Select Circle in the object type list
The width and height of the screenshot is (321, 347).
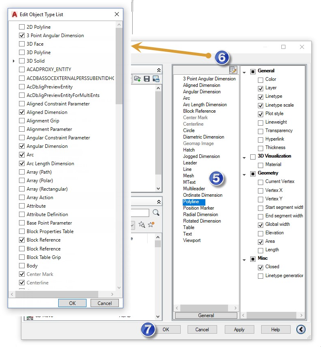(x=189, y=130)
